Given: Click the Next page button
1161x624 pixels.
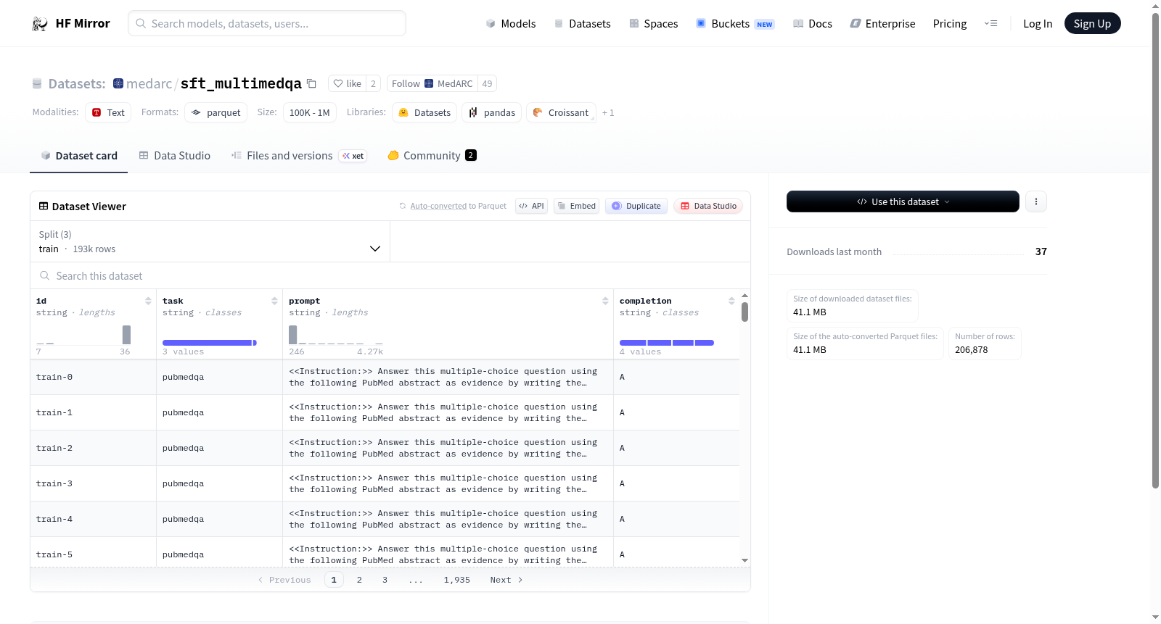Looking at the screenshot, I should (x=506, y=580).
